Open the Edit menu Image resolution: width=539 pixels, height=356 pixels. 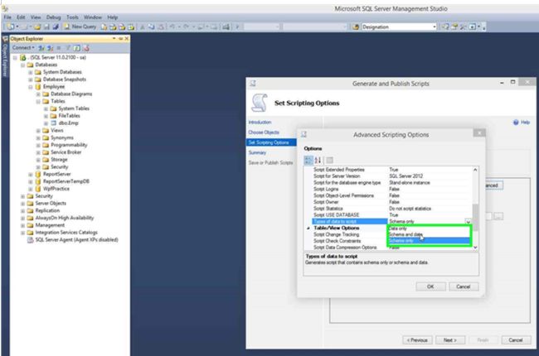21,17
